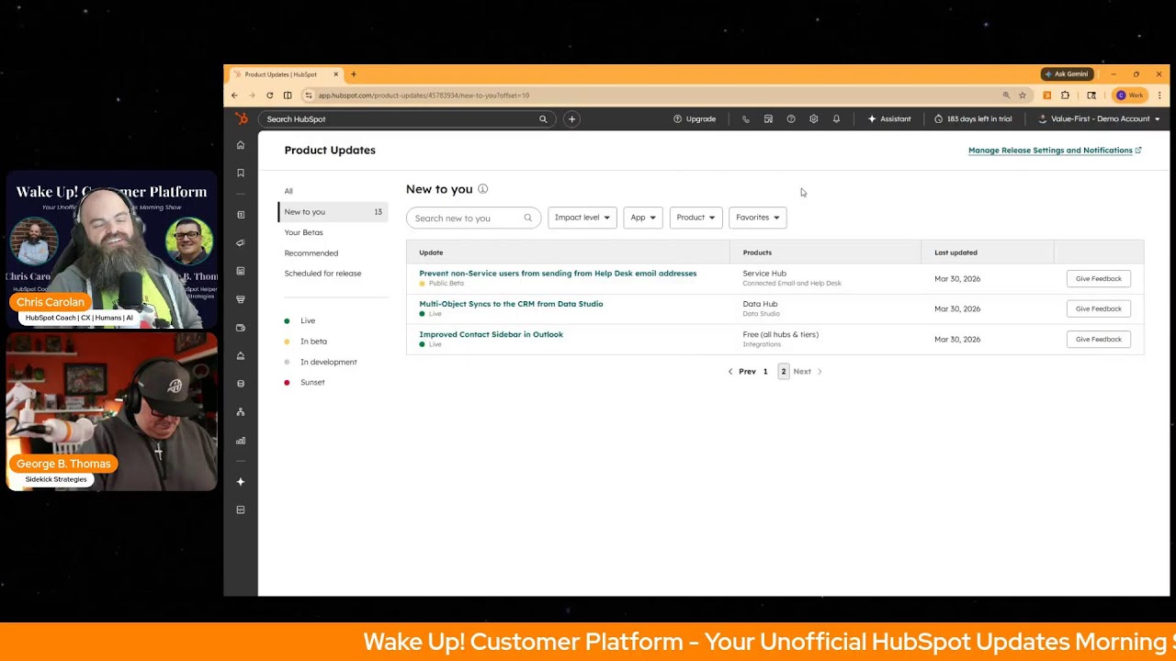Open Home icon in left sidebar
Screen dimensions: 1176x661
[x=241, y=145]
